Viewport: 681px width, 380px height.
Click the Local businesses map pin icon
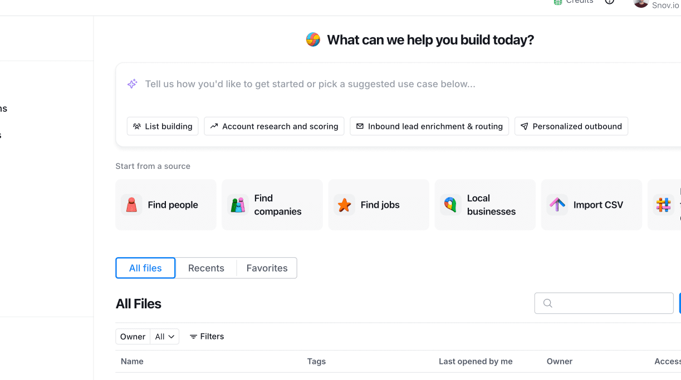pos(450,205)
